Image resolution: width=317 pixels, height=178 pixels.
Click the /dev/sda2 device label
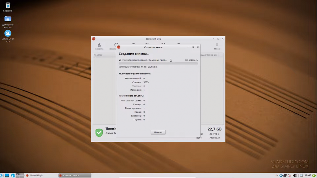pyautogui.click(x=215, y=138)
